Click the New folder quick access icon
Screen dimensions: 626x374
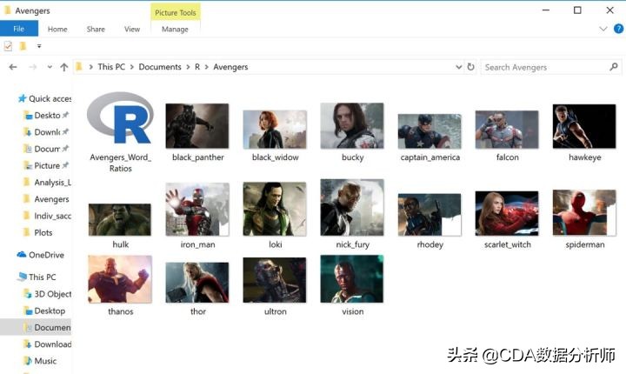click(x=23, y=46)
